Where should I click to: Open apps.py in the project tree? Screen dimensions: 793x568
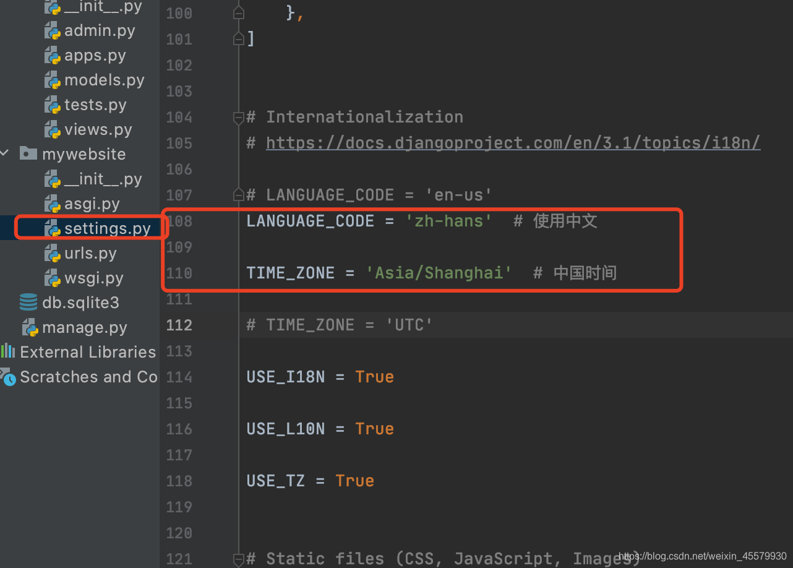point(95,56)
